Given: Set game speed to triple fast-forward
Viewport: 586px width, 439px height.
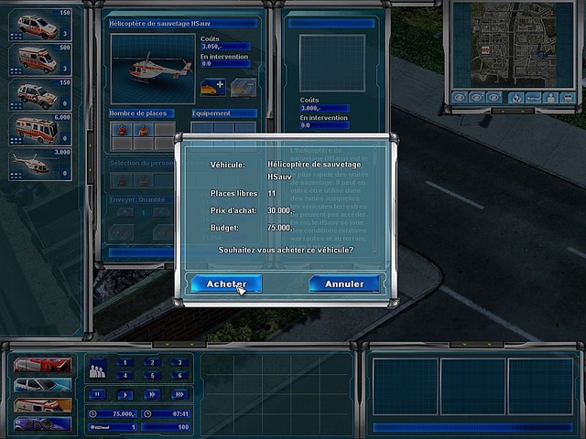Looking at the screenshot, I should pos(179,394).
